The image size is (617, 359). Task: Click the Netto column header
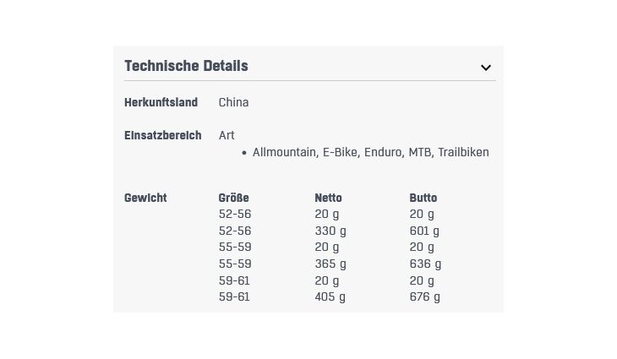tap(328, 198)
